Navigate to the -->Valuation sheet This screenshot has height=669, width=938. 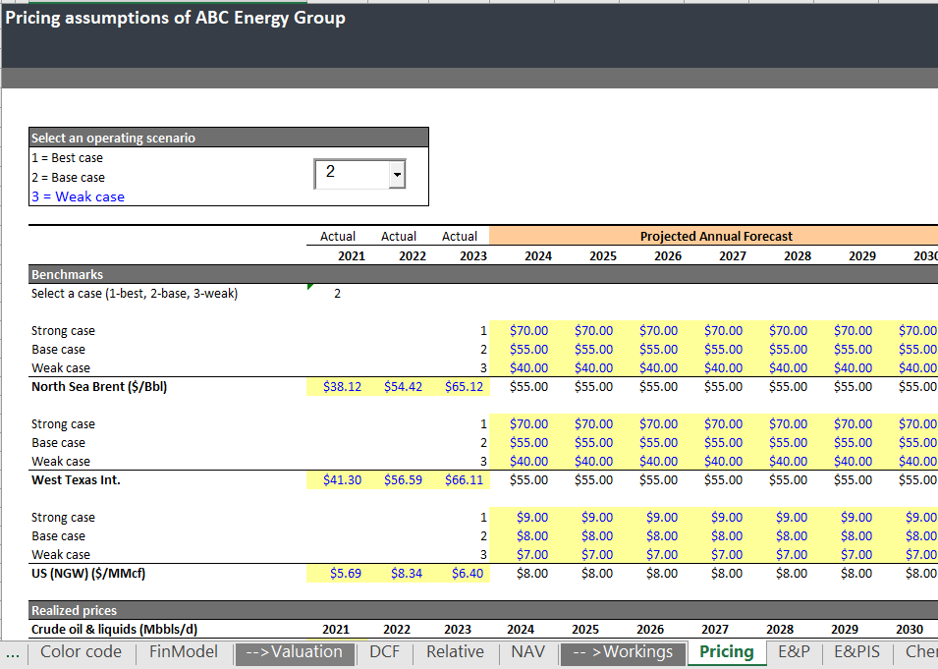(295, 651)
